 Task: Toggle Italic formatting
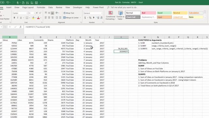pos(18,17)
